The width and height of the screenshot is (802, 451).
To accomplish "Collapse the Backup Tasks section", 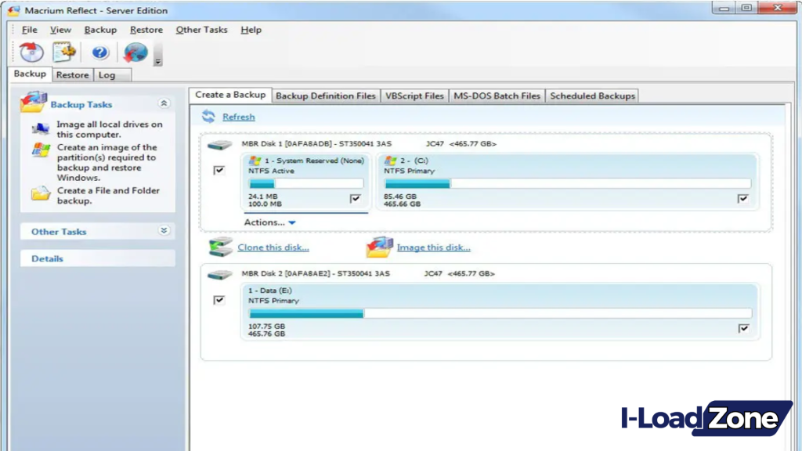I will (x=164, y=103).
